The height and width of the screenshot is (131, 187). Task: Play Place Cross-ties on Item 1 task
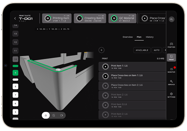pyautogui.click(x=105, y=76)
